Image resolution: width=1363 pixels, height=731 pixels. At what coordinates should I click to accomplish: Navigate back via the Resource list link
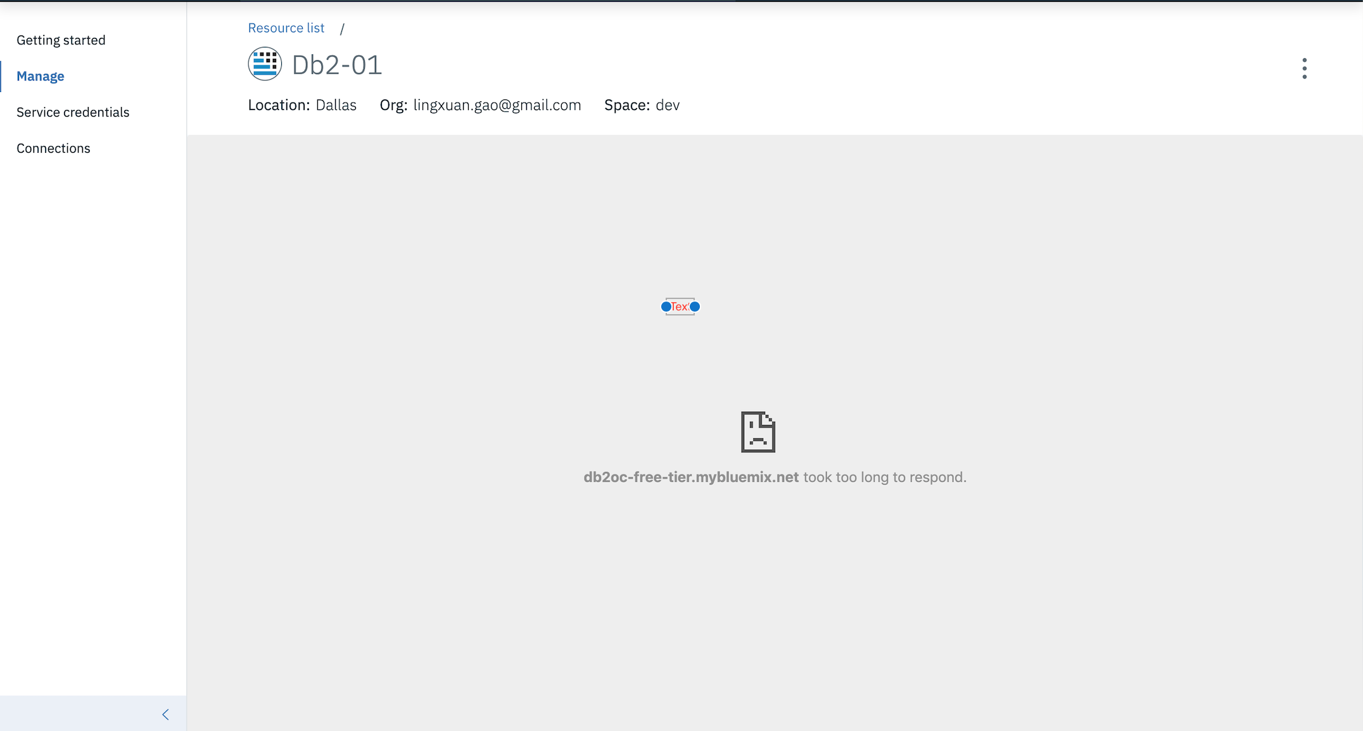(286, 28)
